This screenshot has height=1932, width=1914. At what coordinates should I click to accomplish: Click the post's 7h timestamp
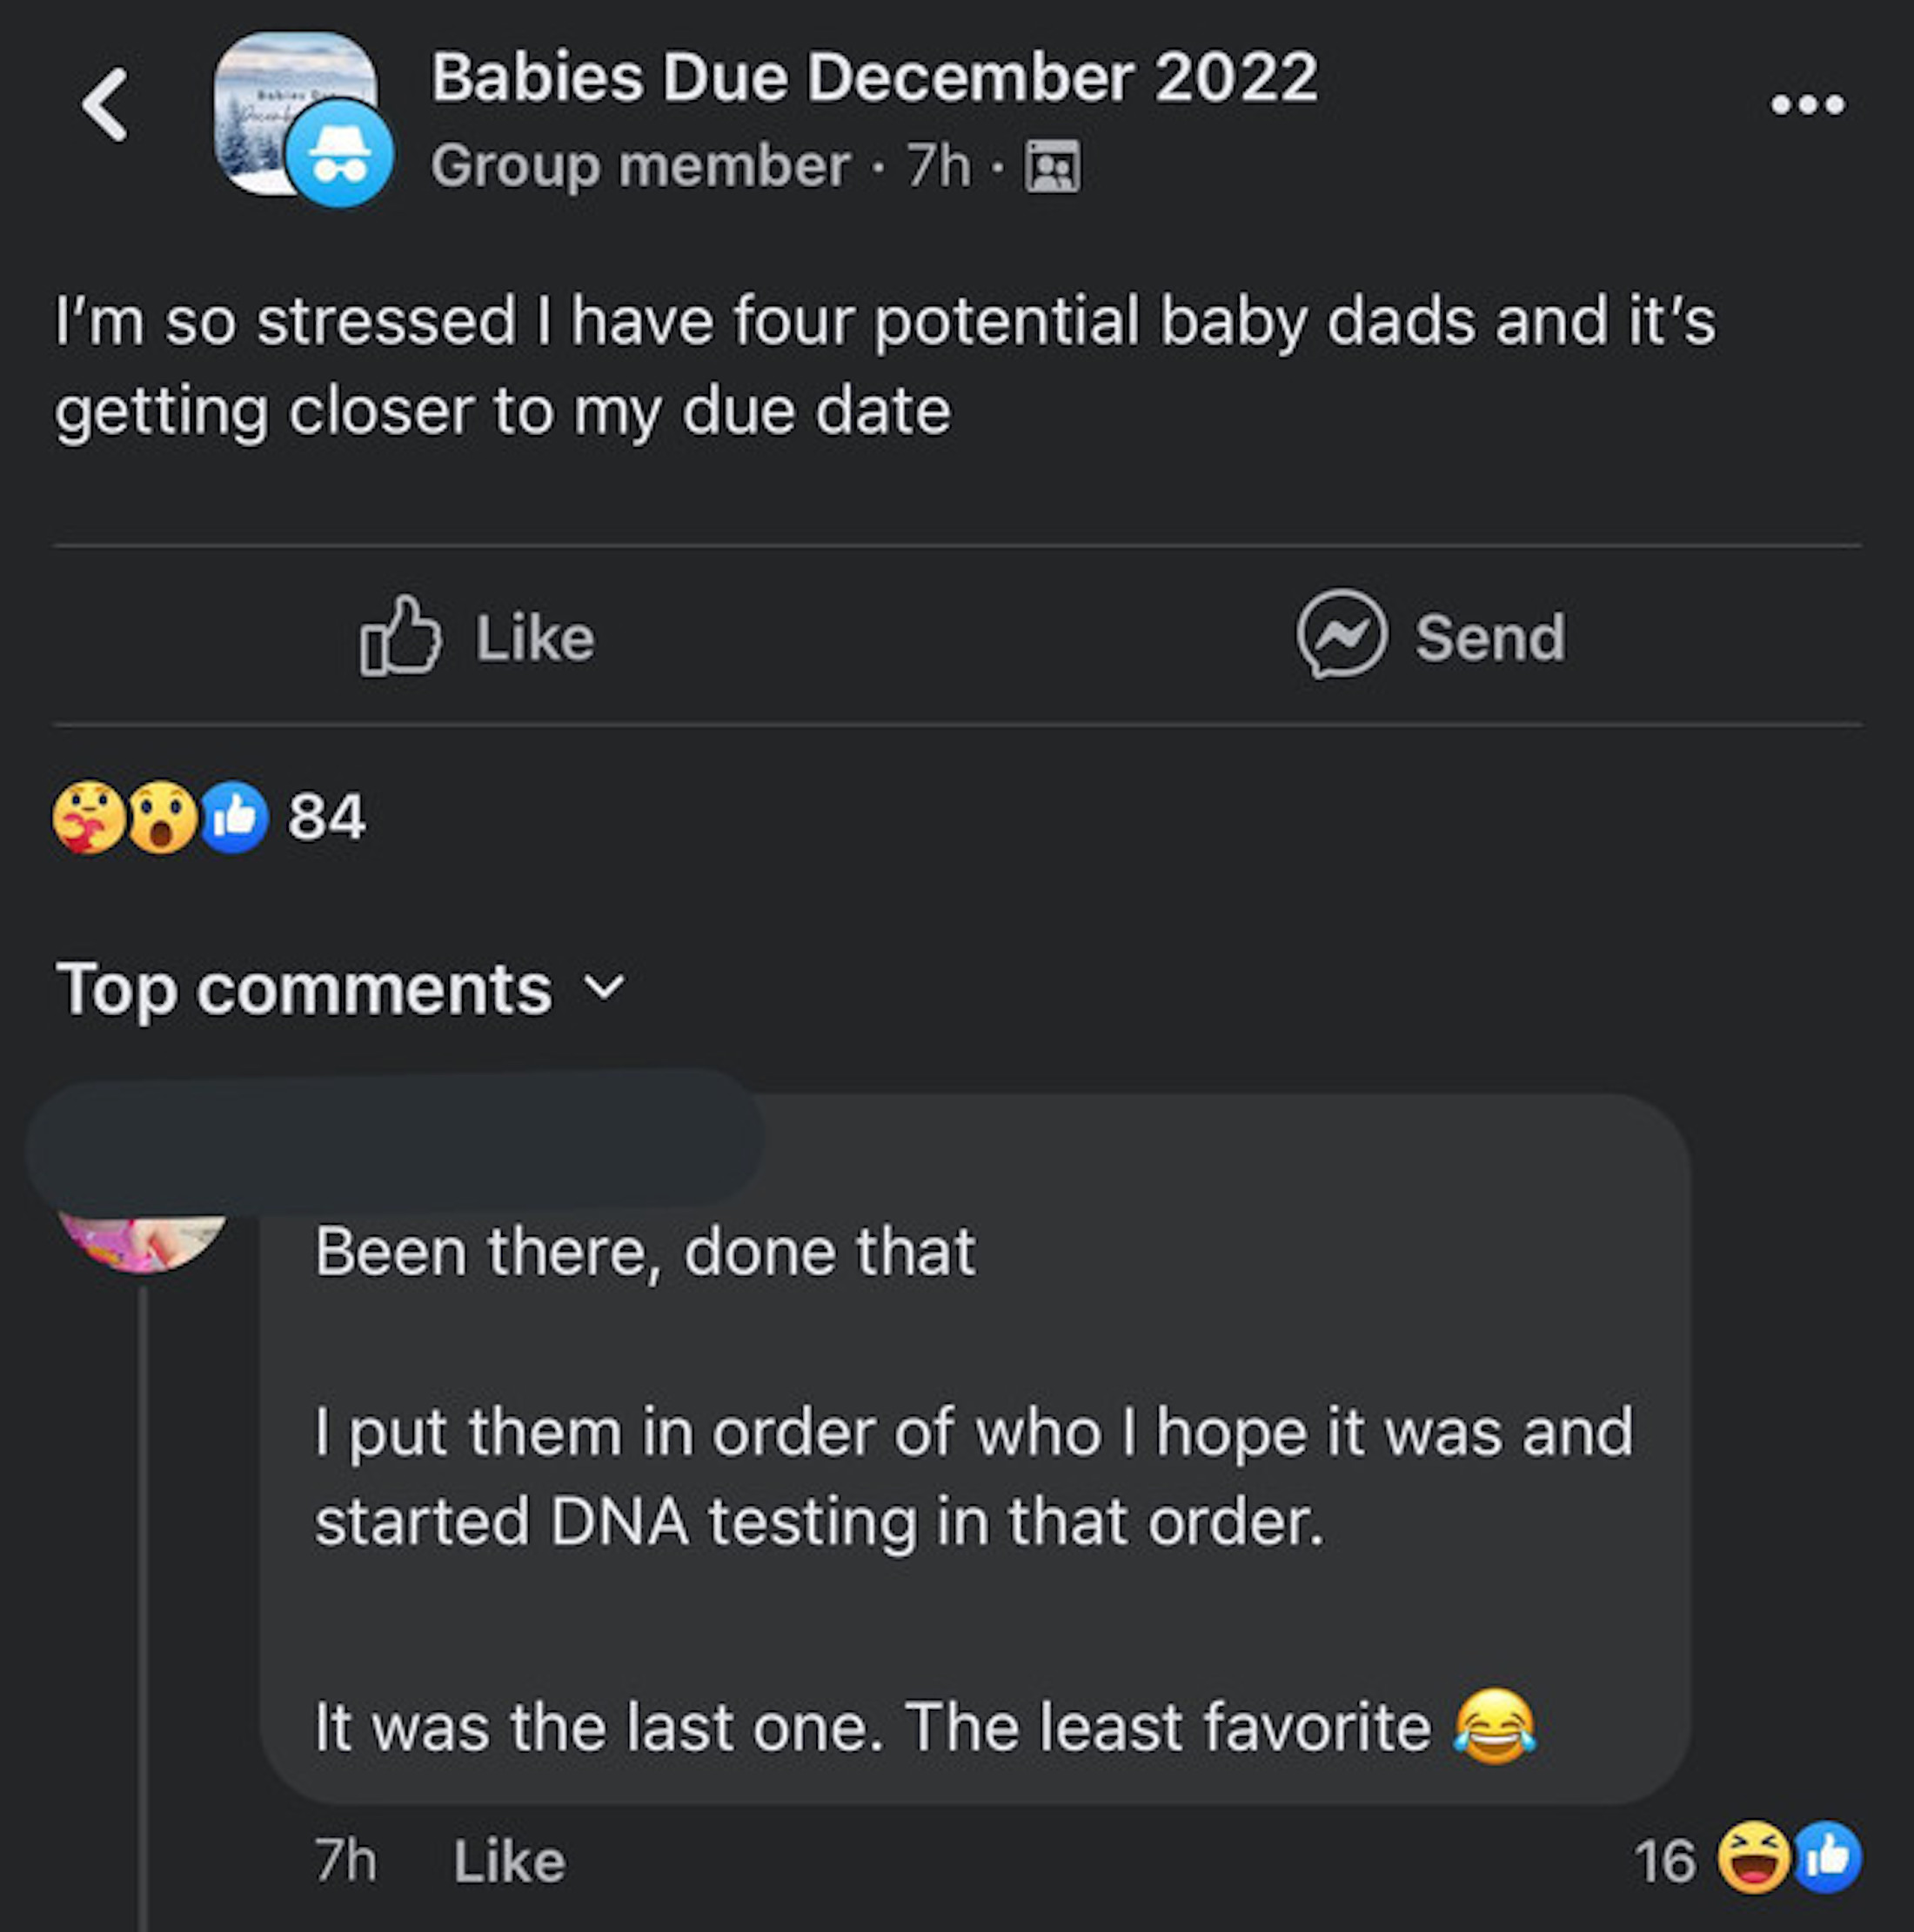pos(938,166)
